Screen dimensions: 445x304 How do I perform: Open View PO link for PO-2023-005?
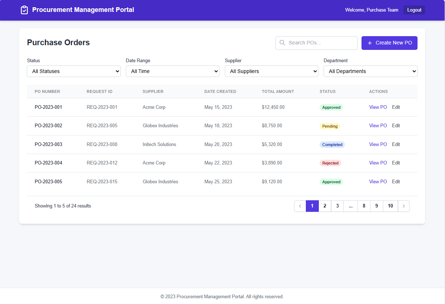[x=378, y=182]
